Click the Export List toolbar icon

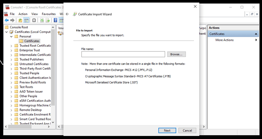[48, 20]
